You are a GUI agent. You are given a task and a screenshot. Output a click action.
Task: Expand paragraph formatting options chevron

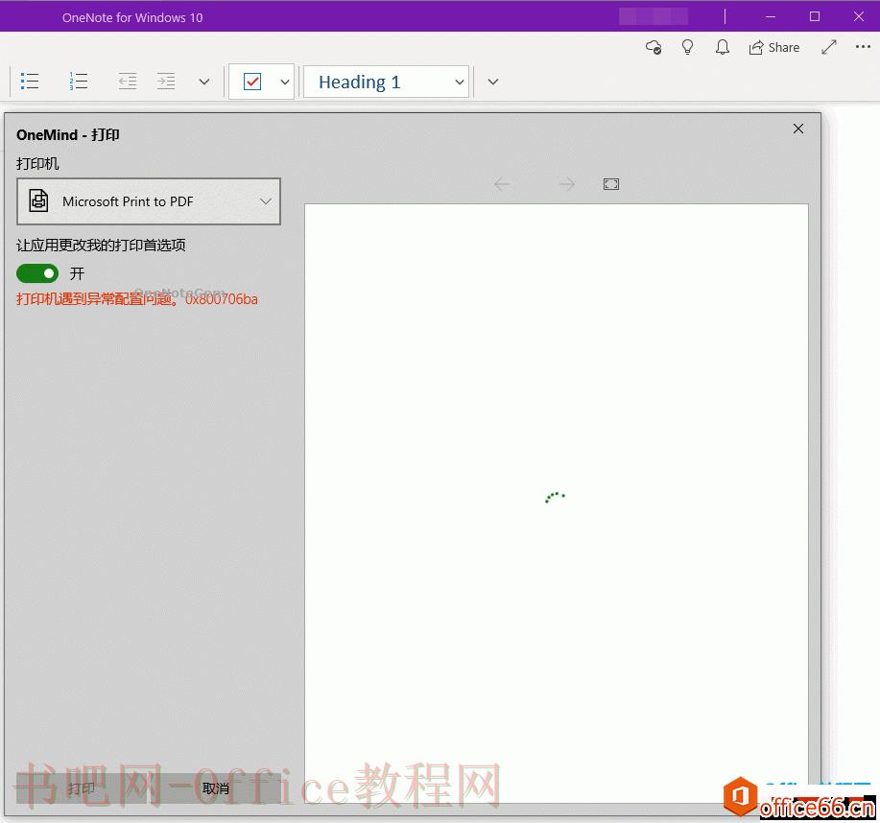click(x=204, y=82)
